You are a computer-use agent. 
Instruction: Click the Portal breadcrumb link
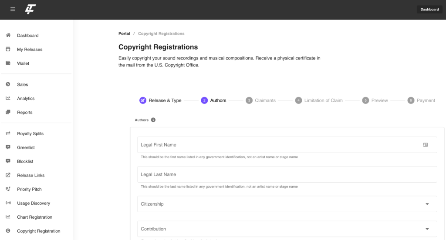click(124, 33)
